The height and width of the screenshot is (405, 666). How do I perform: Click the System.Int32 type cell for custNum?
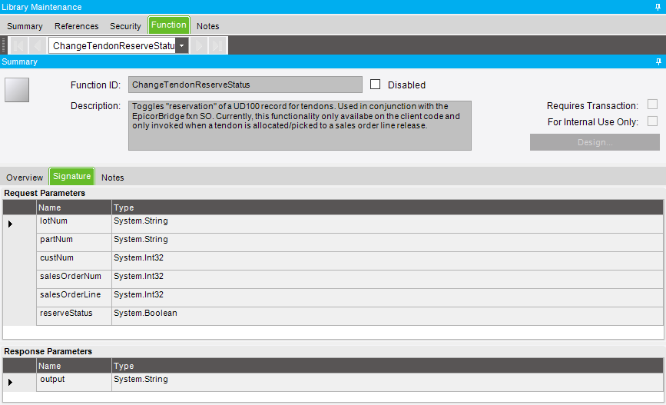(x=387, y=261)
